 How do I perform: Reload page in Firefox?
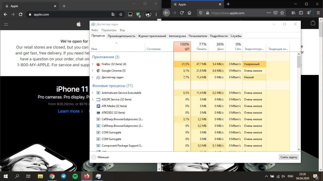[x=182, y=13]
